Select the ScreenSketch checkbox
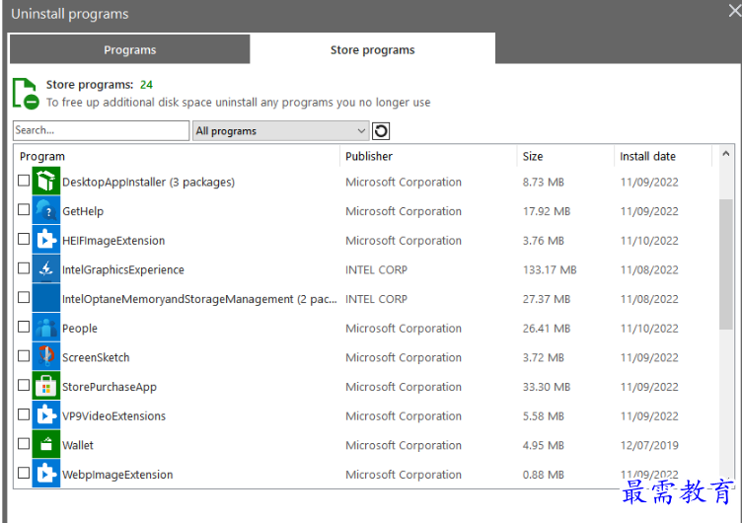Viewport: 742px width, 523px height. 24,356
